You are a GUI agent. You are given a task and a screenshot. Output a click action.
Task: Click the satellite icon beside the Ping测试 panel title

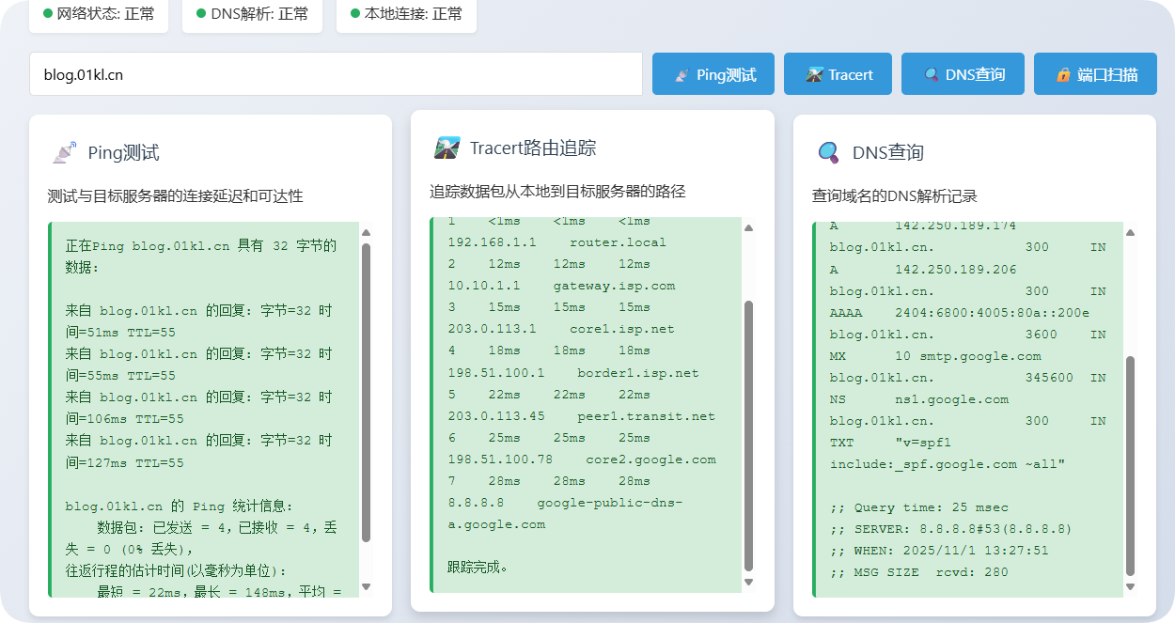[64, 152]
